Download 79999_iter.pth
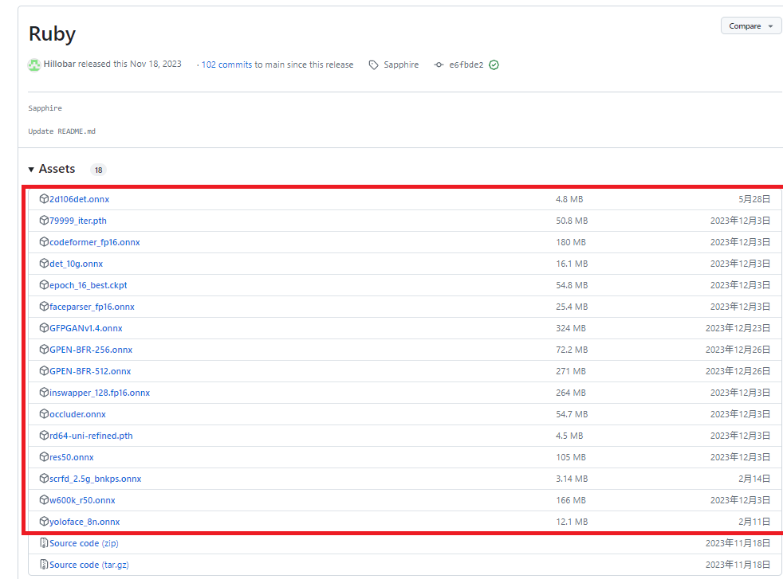This screenshot has height=579, width=783. [x=78, y=221]
